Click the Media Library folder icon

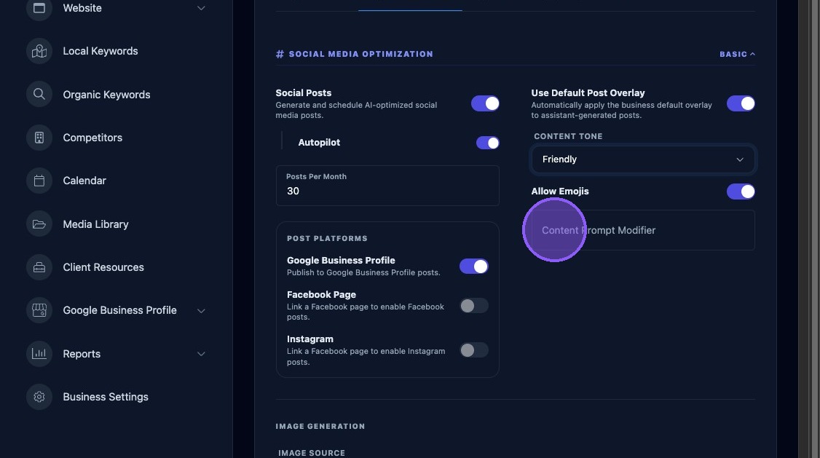point(39,224)
